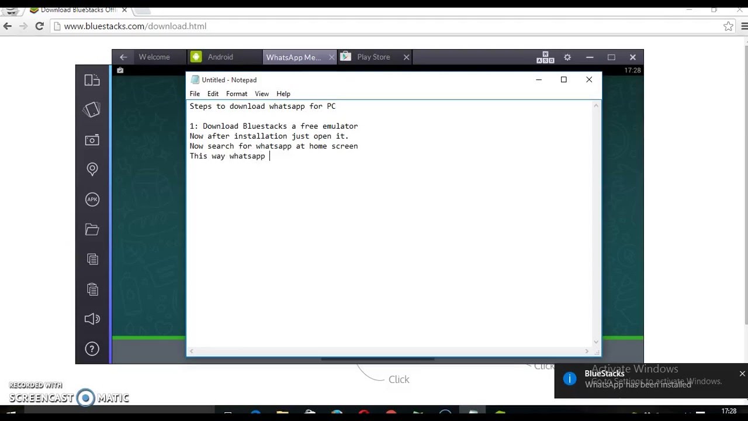Screen dimensions: 748x421
Task: Open the BlueStacks sidebar rotate screen icon
Action: 92,110
